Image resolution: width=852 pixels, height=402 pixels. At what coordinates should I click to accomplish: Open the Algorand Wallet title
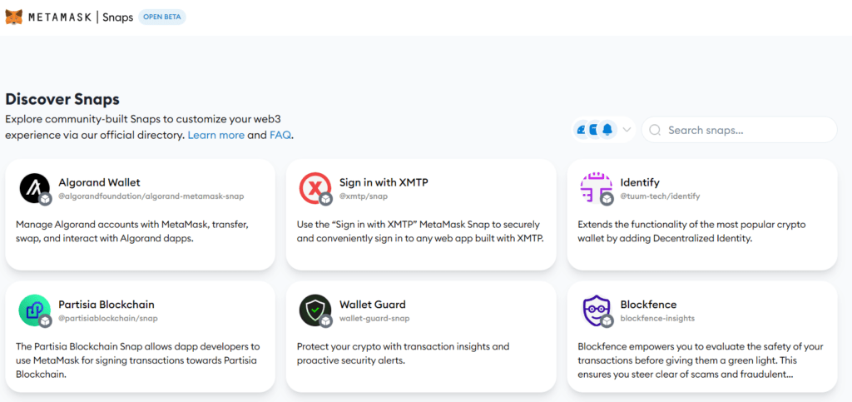tap(99, 182)
